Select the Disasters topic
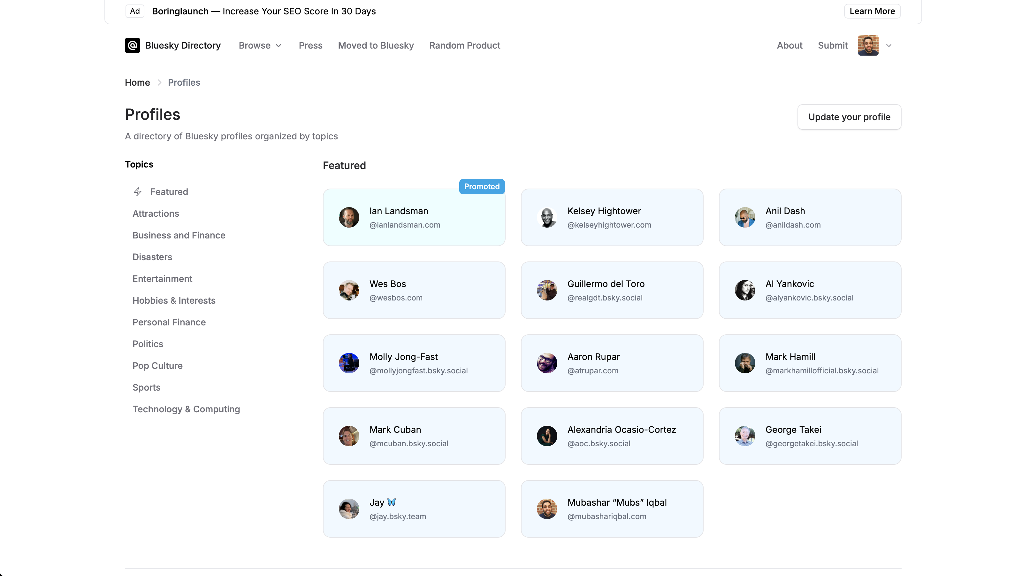Viewport: 1022px width, 576px height. click(152, 257)
